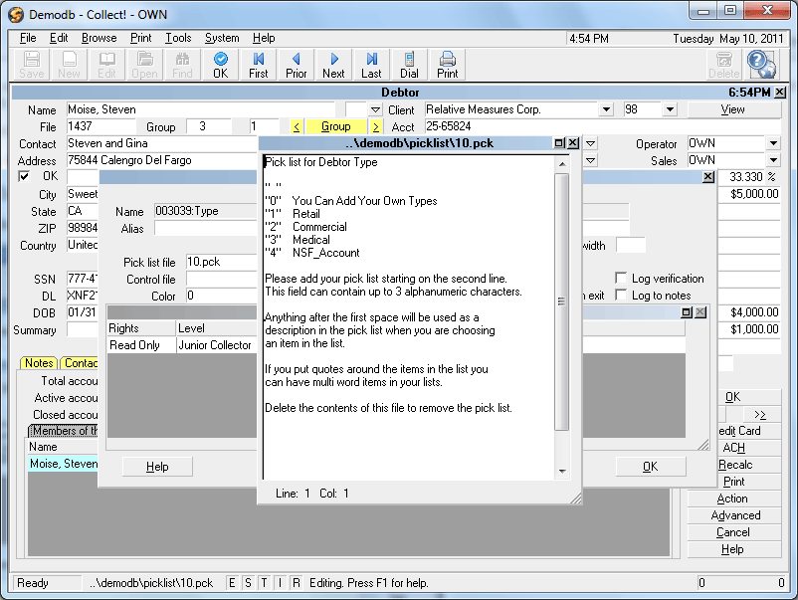
Task: Click the Delete toolbar icon
Action: pos(723,65)
